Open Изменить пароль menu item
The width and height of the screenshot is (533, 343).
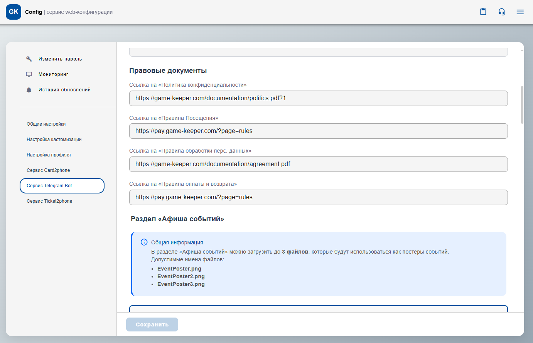[x=60, y=59]
